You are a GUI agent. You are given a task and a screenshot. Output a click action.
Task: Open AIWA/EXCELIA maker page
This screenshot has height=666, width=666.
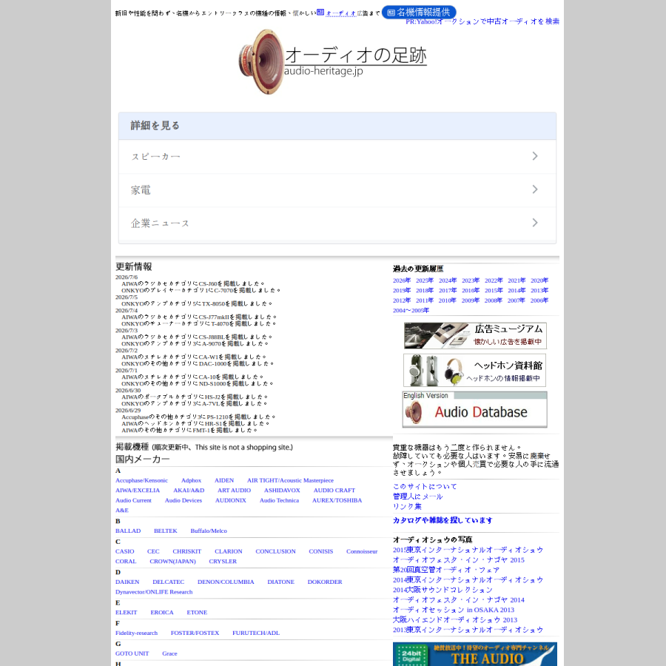(138, 490)
